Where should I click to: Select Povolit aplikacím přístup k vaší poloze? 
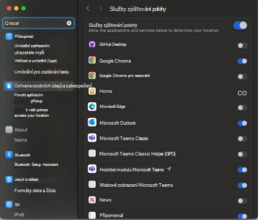click(x=32, y=105)
